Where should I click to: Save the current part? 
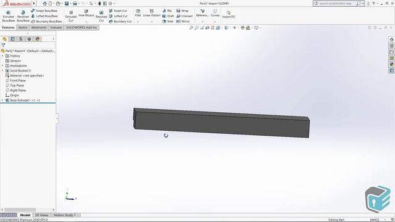click(x=67, y=4)
